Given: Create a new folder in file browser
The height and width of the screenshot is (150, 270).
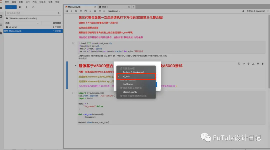Looking at the screenshot, I should (20, 7).
